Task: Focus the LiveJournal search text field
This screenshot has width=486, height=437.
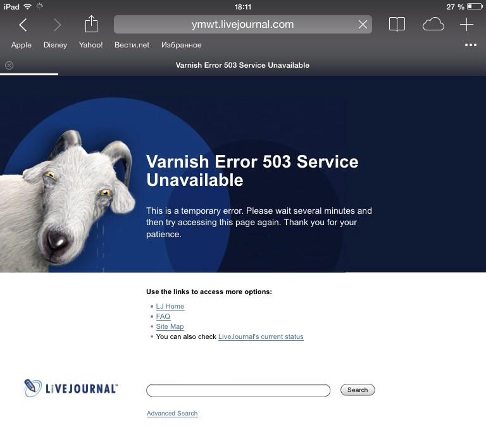Action: pyautogui.click(x=238, y=390)
